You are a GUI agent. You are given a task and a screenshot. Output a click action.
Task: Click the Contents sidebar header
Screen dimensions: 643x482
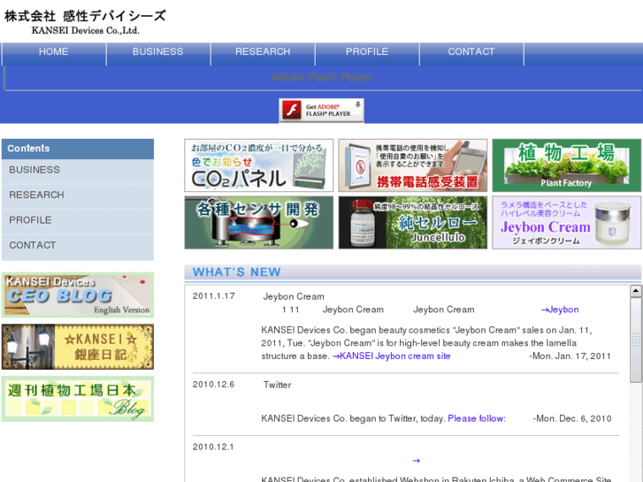click(x=78, y=149)
